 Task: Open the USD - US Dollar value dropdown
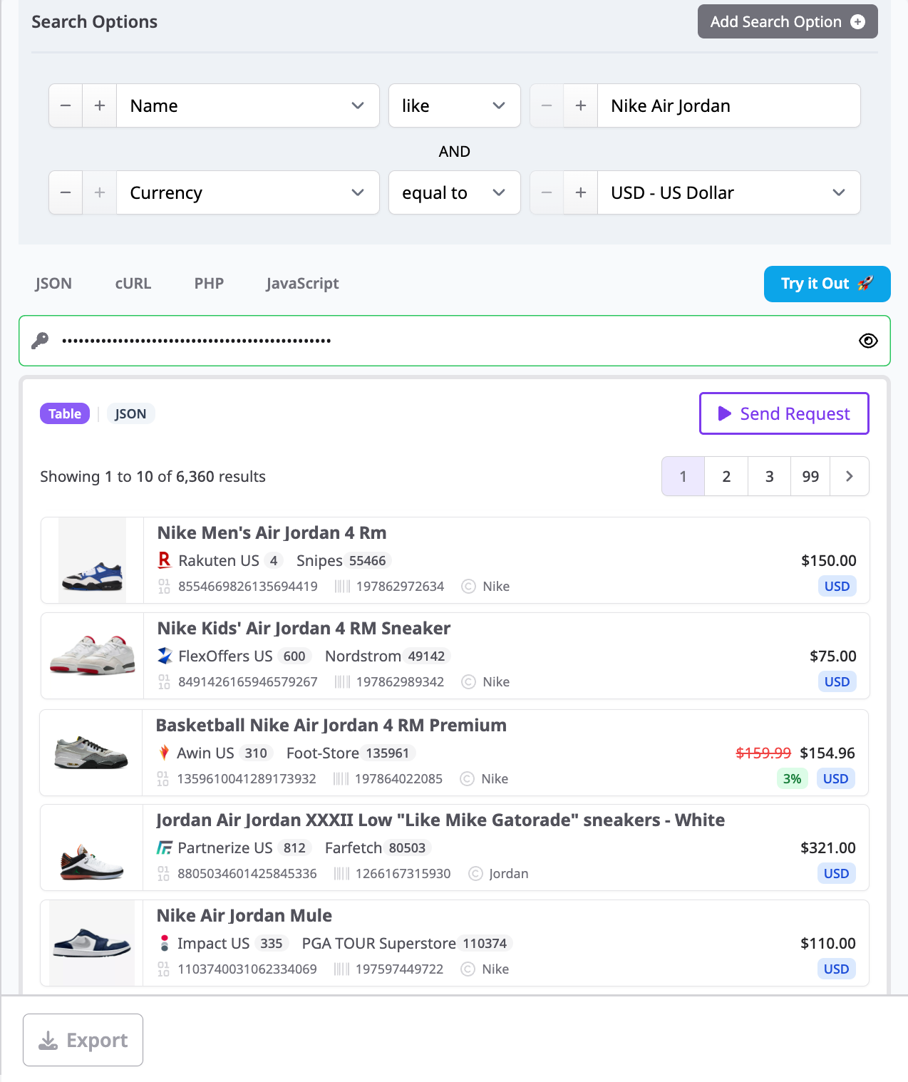(x=728, y=192)
